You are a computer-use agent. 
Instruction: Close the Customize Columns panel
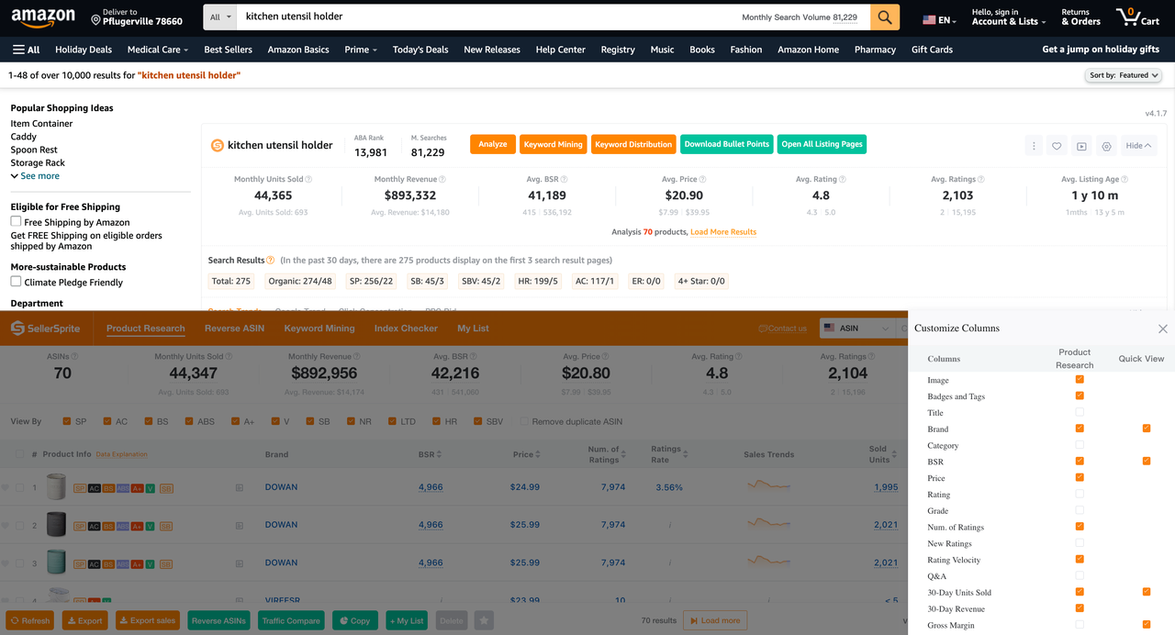1163,329
